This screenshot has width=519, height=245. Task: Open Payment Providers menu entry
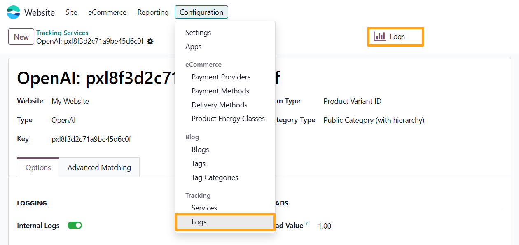click(225, 77)
